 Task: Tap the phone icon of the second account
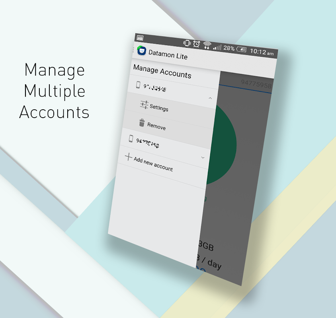pyautogui.click(x=131, y=138)
